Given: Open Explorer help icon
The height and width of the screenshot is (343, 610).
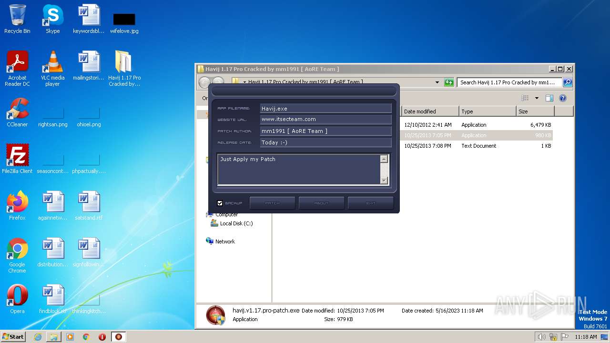Looking at the screenshot, I should coord(562,98).
